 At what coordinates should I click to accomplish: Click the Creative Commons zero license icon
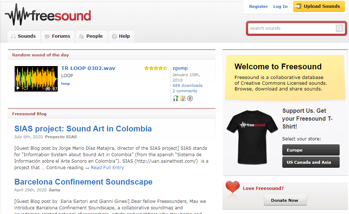click(x=190, y=98)
